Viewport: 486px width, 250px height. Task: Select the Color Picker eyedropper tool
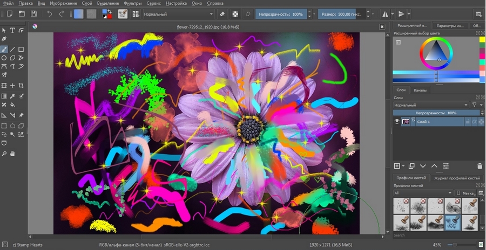point(12,96)
